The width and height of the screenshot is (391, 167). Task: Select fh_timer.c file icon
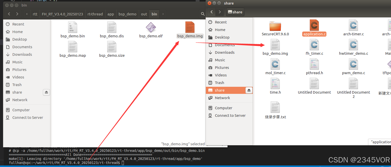[x=314, y=45]
